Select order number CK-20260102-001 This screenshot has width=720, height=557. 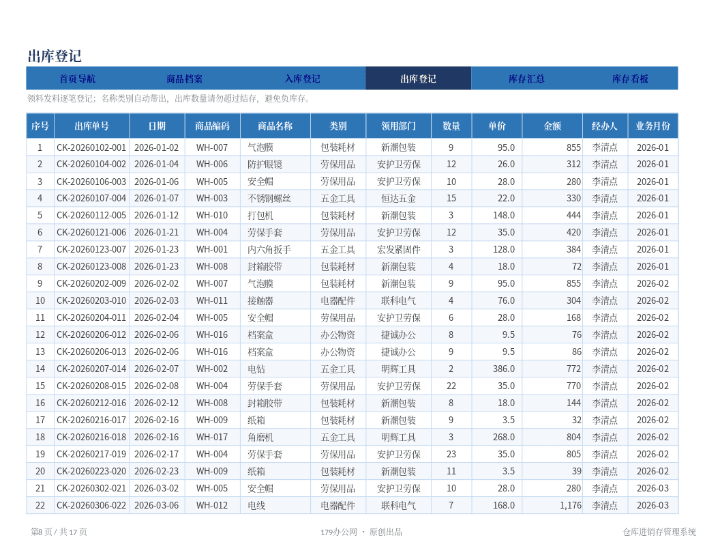coord(91,147)
